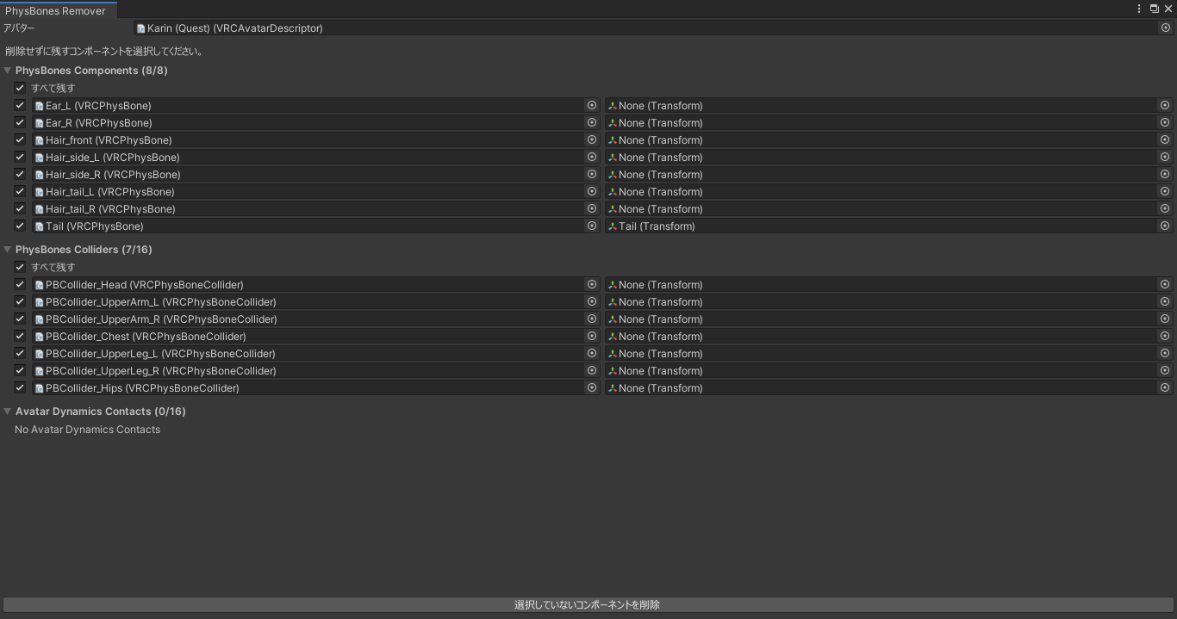
Task: Open object picker for Hair_side_L PhysBone
Action: click(x=592, y=157)
